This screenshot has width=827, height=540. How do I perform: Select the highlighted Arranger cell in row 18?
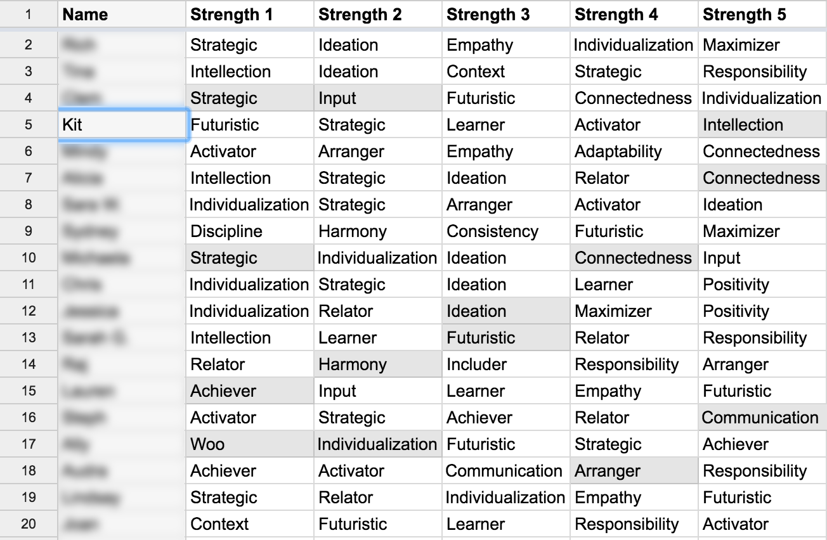(x=635, y=471)
